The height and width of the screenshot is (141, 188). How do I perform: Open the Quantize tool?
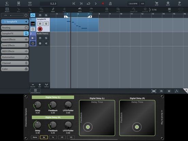[145, 10]
